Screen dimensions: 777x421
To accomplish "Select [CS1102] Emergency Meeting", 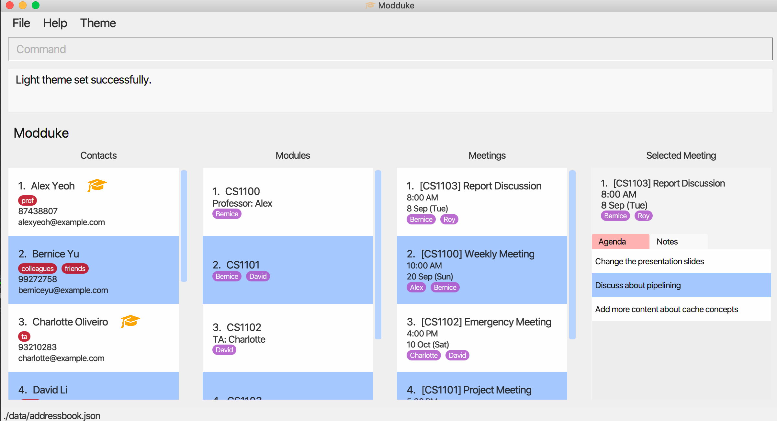I will point(482,338).
